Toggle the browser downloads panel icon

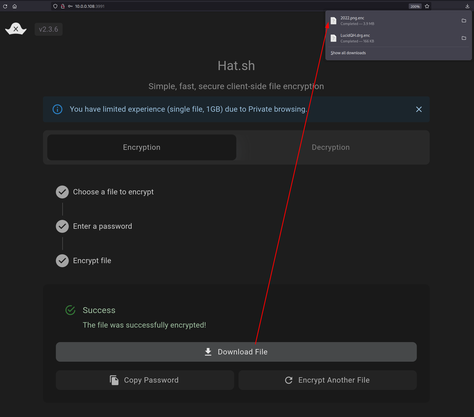click(x=467, y=6)
